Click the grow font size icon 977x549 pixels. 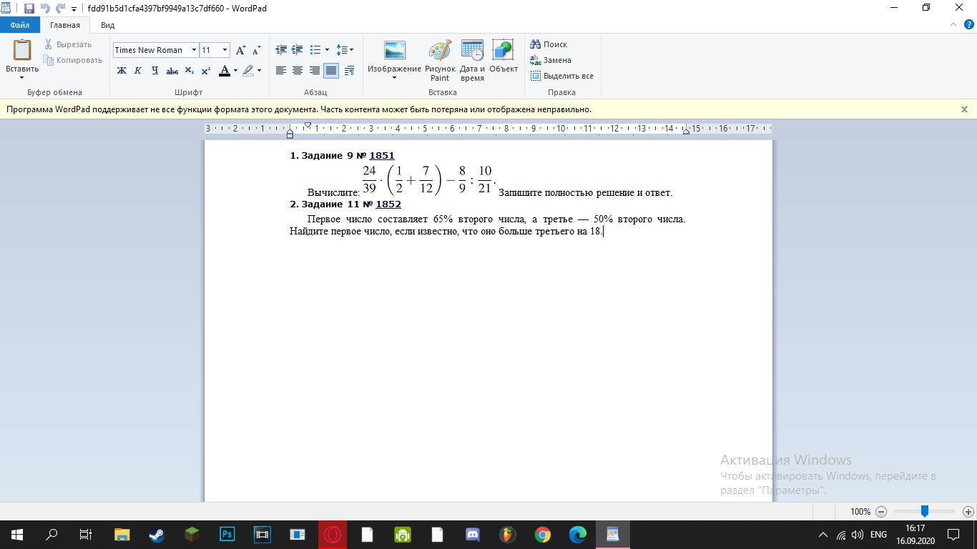241,50
